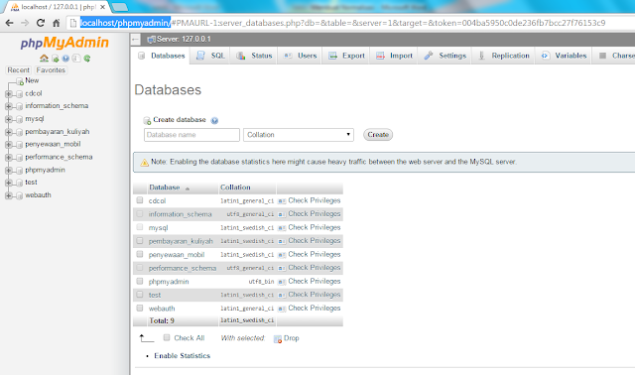Open the Variables tab
The image size is (635, 375).
(564, 56)
